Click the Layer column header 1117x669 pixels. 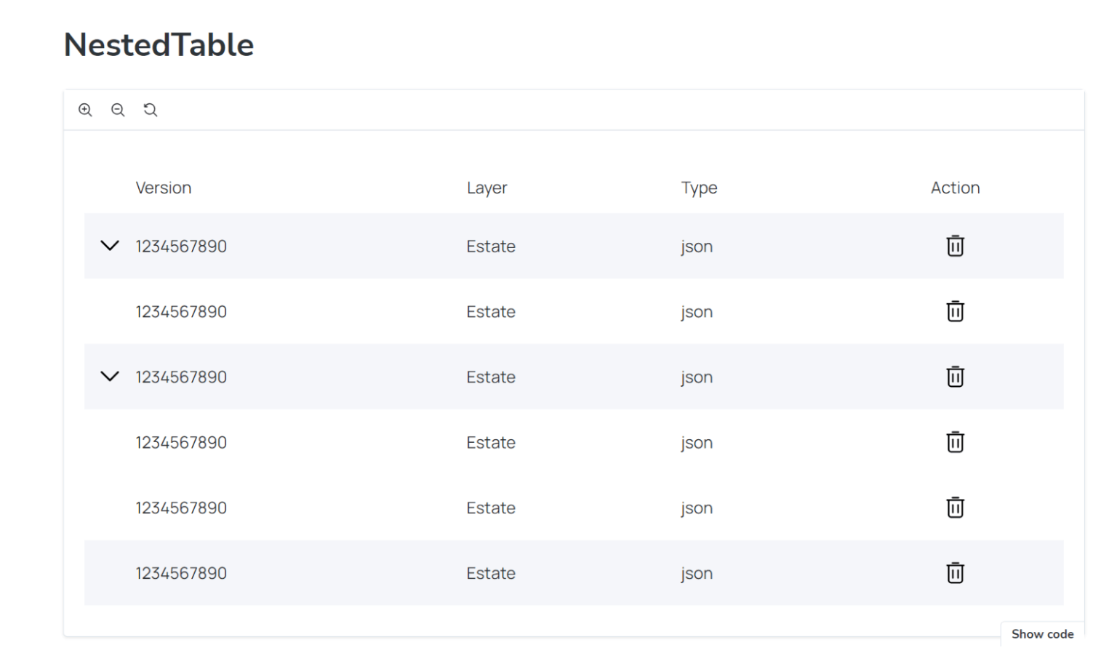(x=487, y=188)
